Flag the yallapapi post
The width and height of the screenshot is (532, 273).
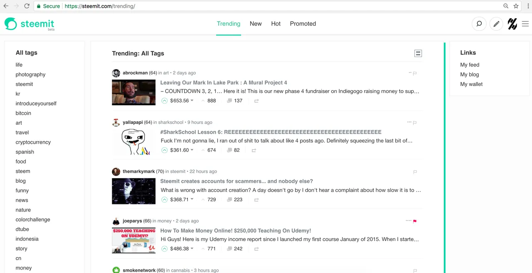pos(415,123)
